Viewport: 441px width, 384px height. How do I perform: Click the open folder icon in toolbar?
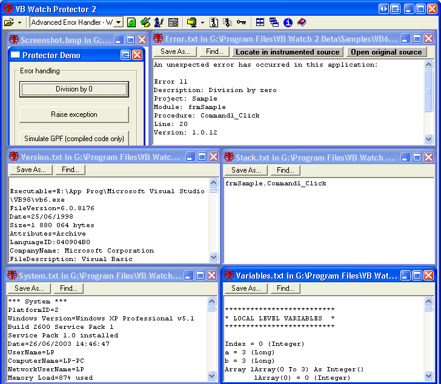pyautogui.click(x=8, y=22)
